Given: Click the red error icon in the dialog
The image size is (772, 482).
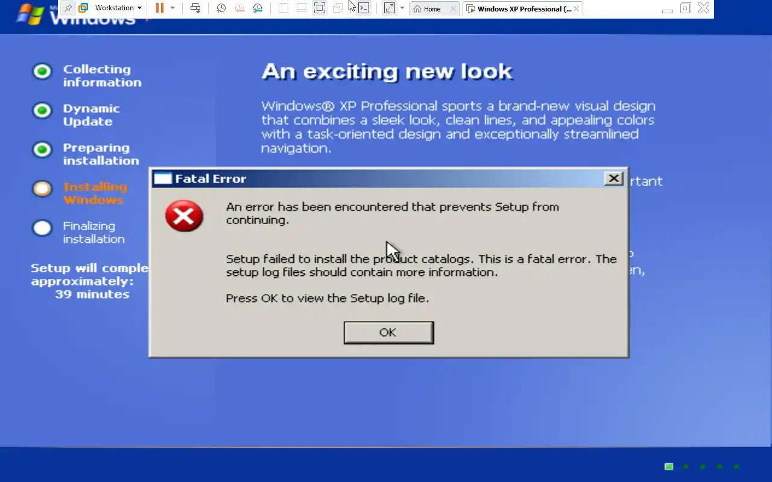Looking at the screenshot, I should tap(184, 216).
